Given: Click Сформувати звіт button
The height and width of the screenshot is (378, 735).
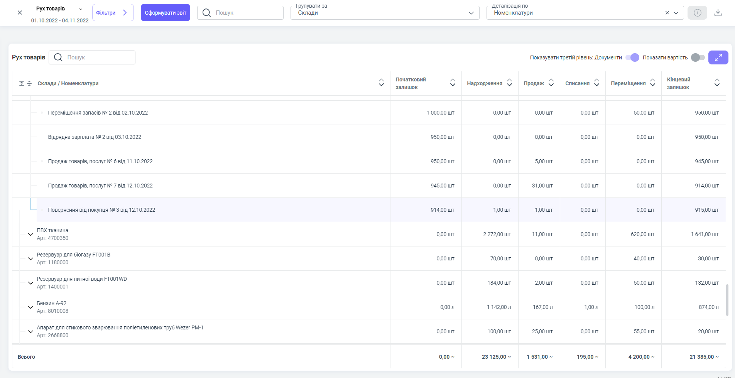Looking at the screenshot, I should pos(165,13).
